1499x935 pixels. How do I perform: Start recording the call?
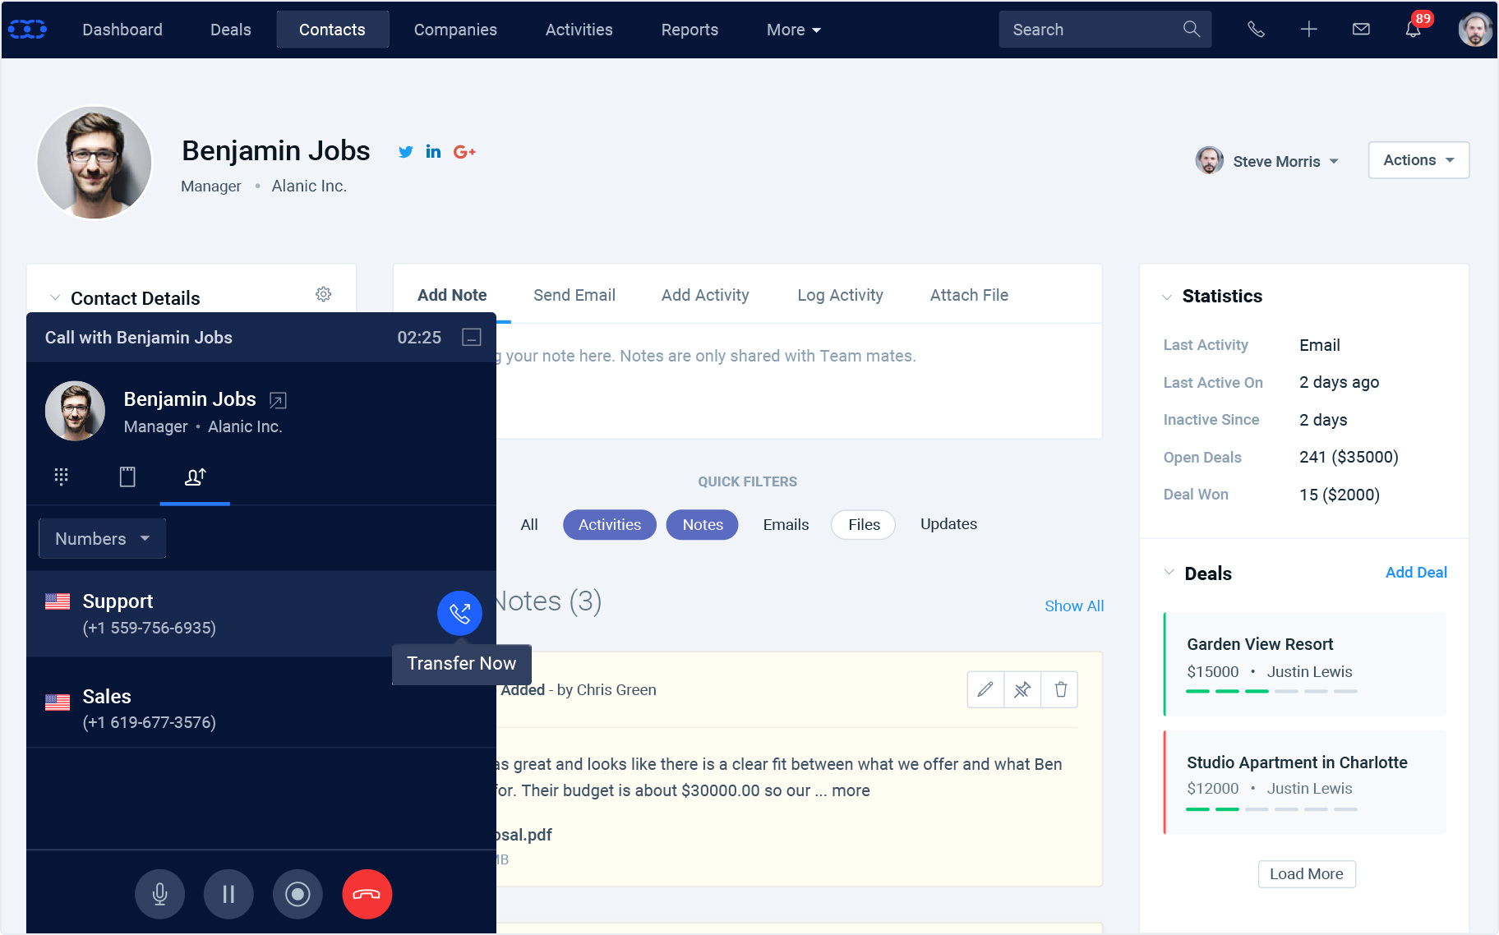[297, 894]
